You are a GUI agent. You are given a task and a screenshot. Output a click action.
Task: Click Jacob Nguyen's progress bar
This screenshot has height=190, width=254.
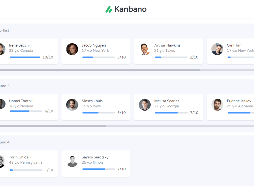pyautogui.click(x=99, y=57)
